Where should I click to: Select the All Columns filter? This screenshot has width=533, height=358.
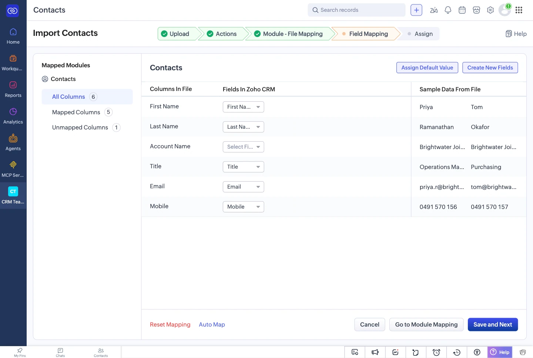(x=87, y=97)
